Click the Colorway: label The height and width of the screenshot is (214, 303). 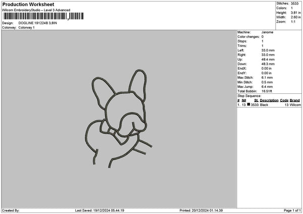click(9, 28)
